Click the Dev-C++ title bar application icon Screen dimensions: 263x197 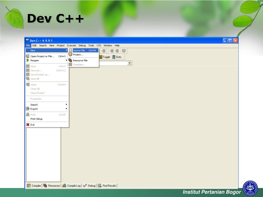pos(27,41)
